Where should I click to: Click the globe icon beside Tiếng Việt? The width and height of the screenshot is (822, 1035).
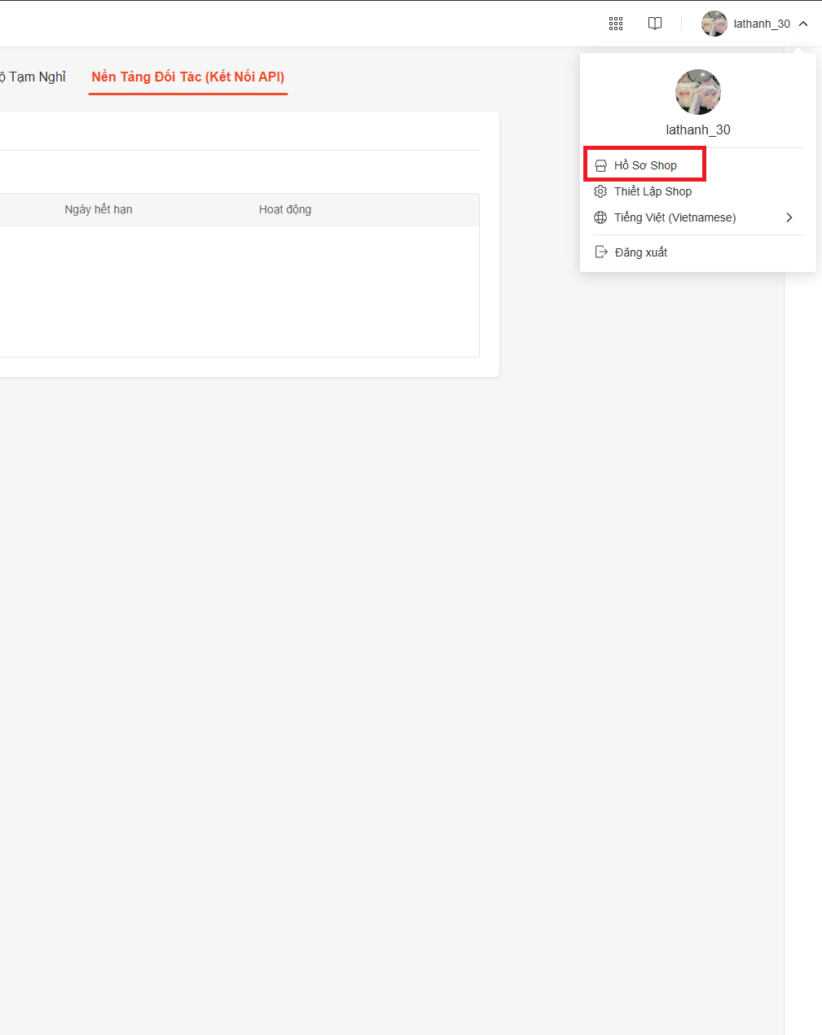click(600, 217)
